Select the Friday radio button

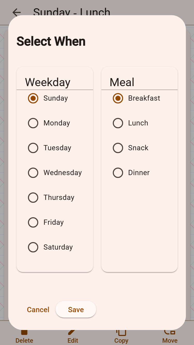[33, 222]
